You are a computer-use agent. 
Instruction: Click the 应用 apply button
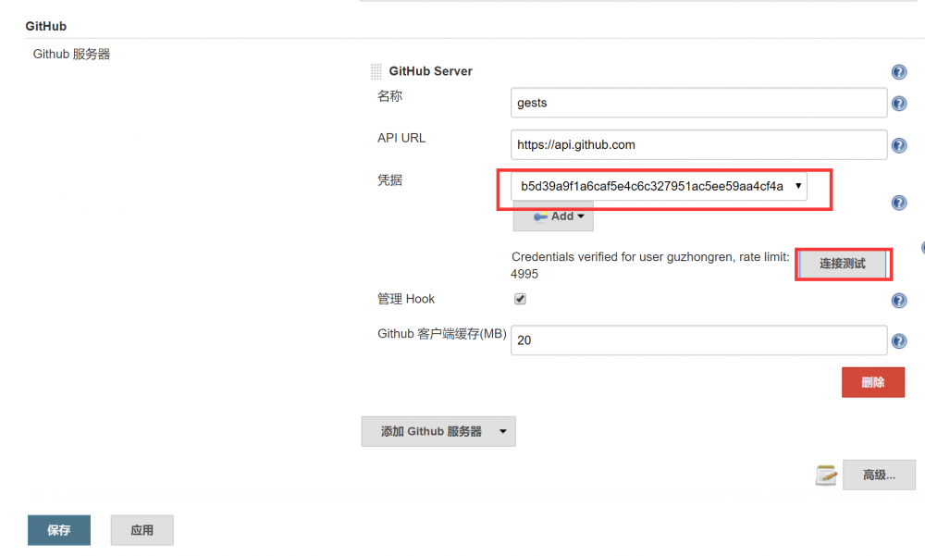pyautogui.click(x=142, y=530)
